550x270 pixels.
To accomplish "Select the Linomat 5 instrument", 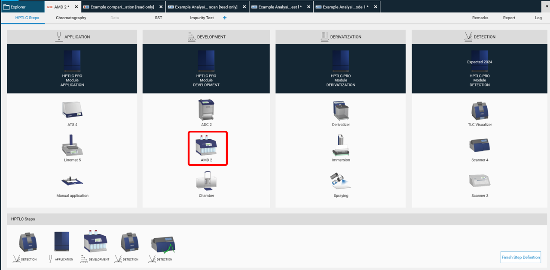I will pyautogui.click(x=72, y=148).
